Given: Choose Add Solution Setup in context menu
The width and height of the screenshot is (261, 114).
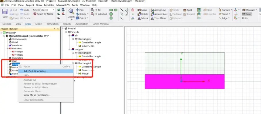Looking at the screenshot, I should tap(46, 71).
